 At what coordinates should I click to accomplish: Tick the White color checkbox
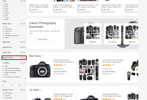click(x=3, y=19)
